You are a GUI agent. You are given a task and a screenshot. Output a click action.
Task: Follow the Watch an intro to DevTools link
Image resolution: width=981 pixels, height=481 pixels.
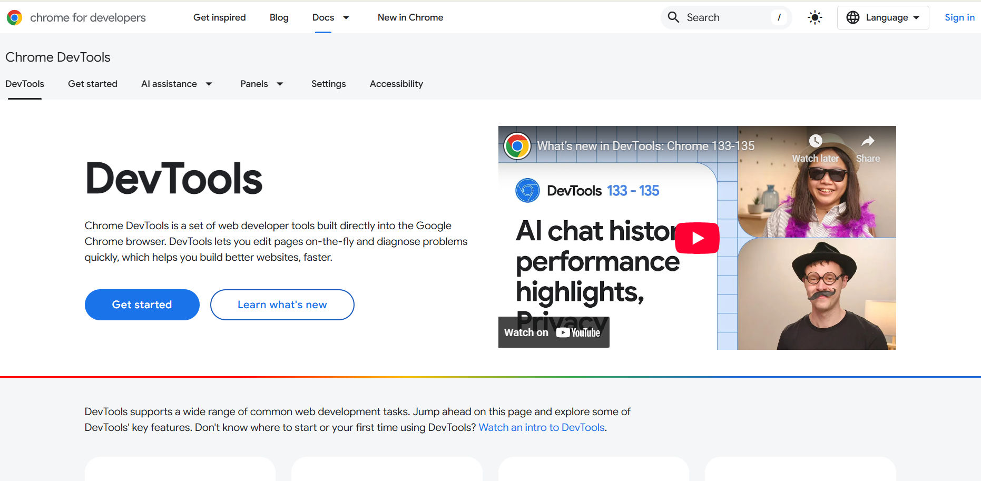coord(541,427)
